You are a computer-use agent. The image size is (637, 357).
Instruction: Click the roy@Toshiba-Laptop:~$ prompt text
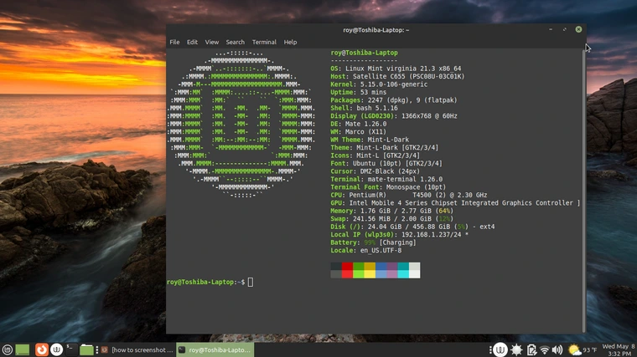point(206,282)
